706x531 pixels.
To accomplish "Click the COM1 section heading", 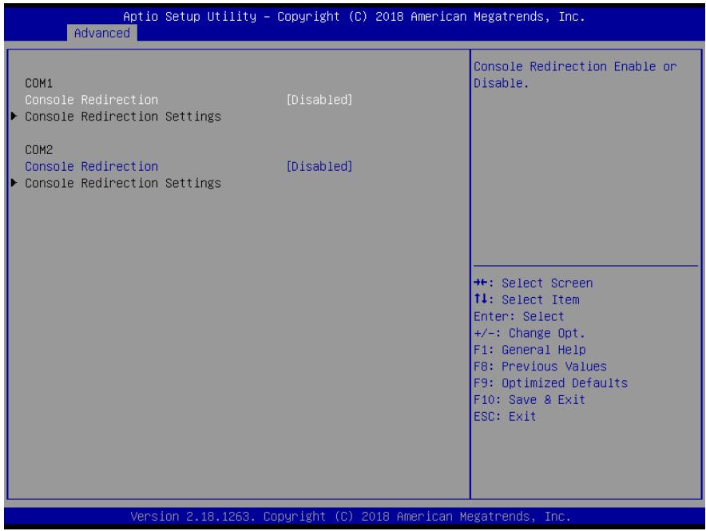I will click(x=38, y=83).
